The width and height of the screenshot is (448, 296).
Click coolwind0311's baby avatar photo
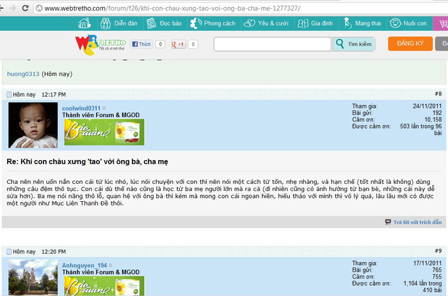33,125
